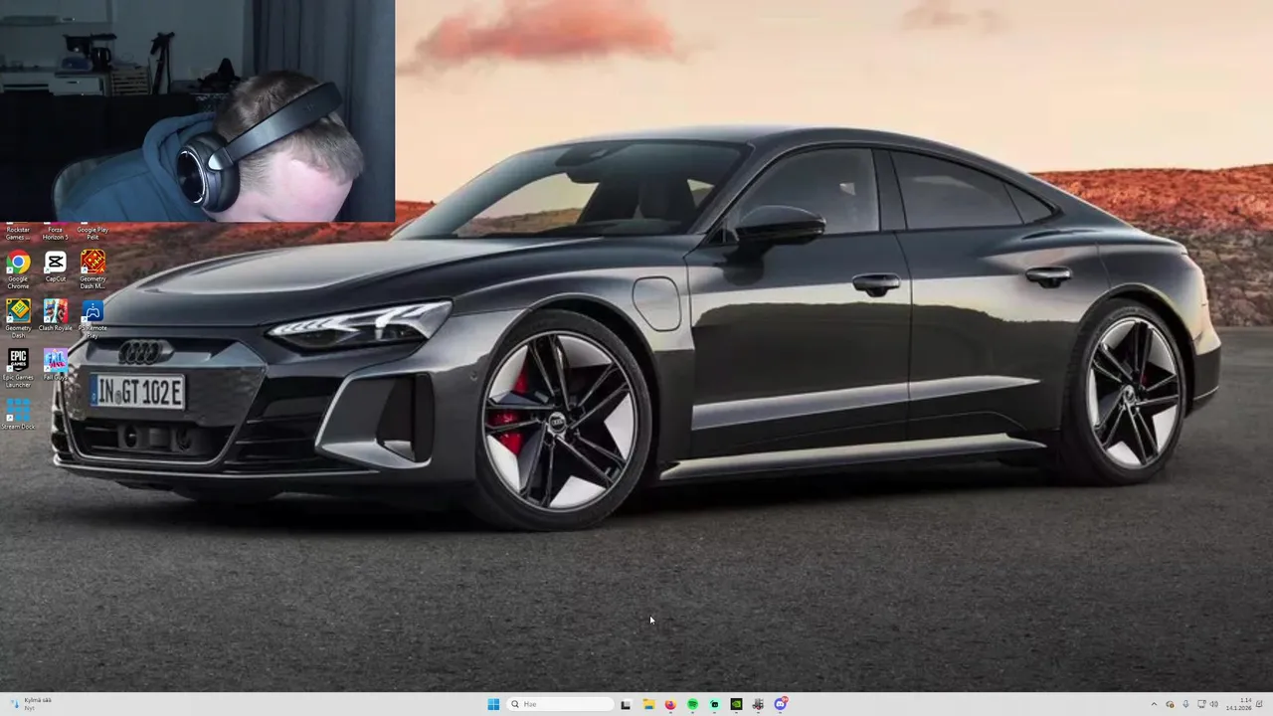
Task: Open Spotify from the taskbar
Action: click(692, 704)
